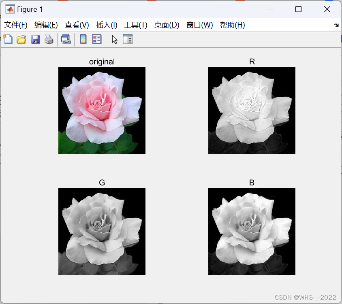Viewport: 342px width, 304px height.
Task: Open the Property Inspector icon
Action: tap(128, 39)
